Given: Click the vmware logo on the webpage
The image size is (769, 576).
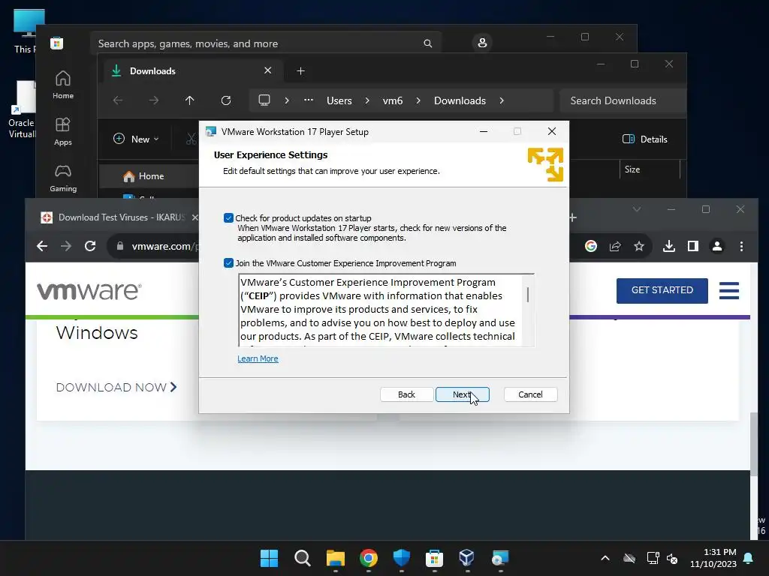Looking at the screenshot, I should (x=89, y=291).
